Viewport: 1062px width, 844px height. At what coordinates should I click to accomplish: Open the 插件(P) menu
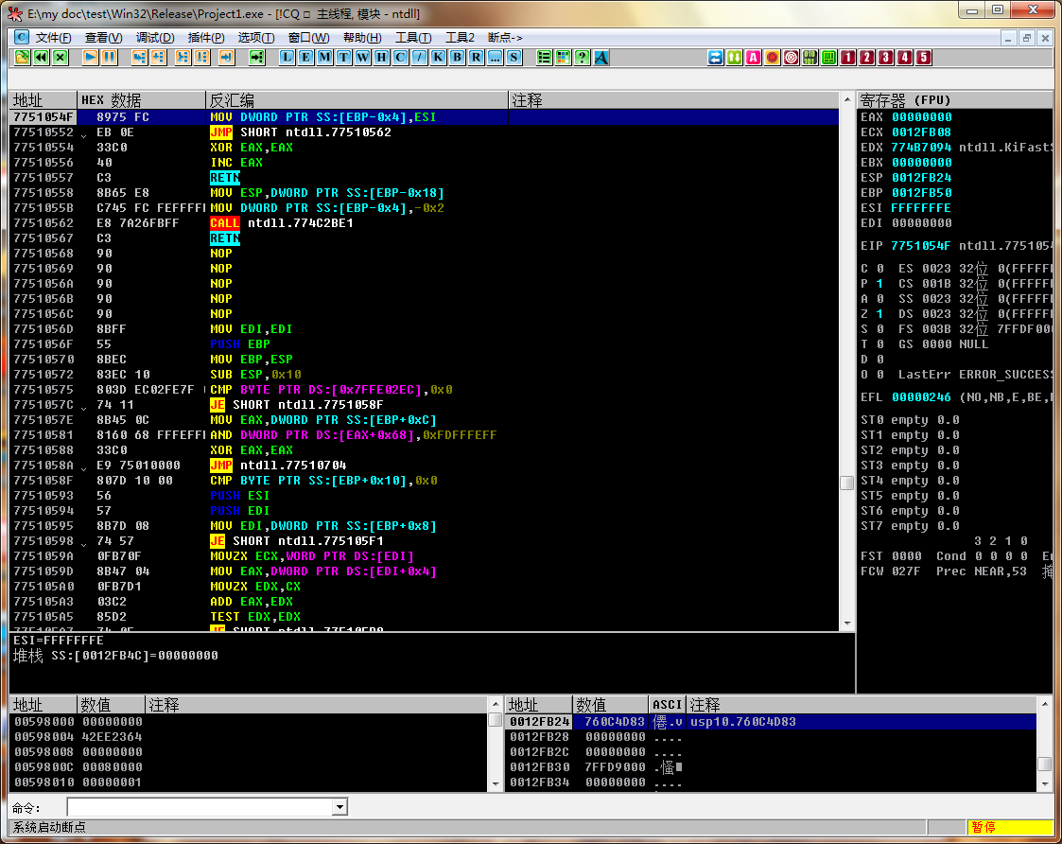(206, 37)
